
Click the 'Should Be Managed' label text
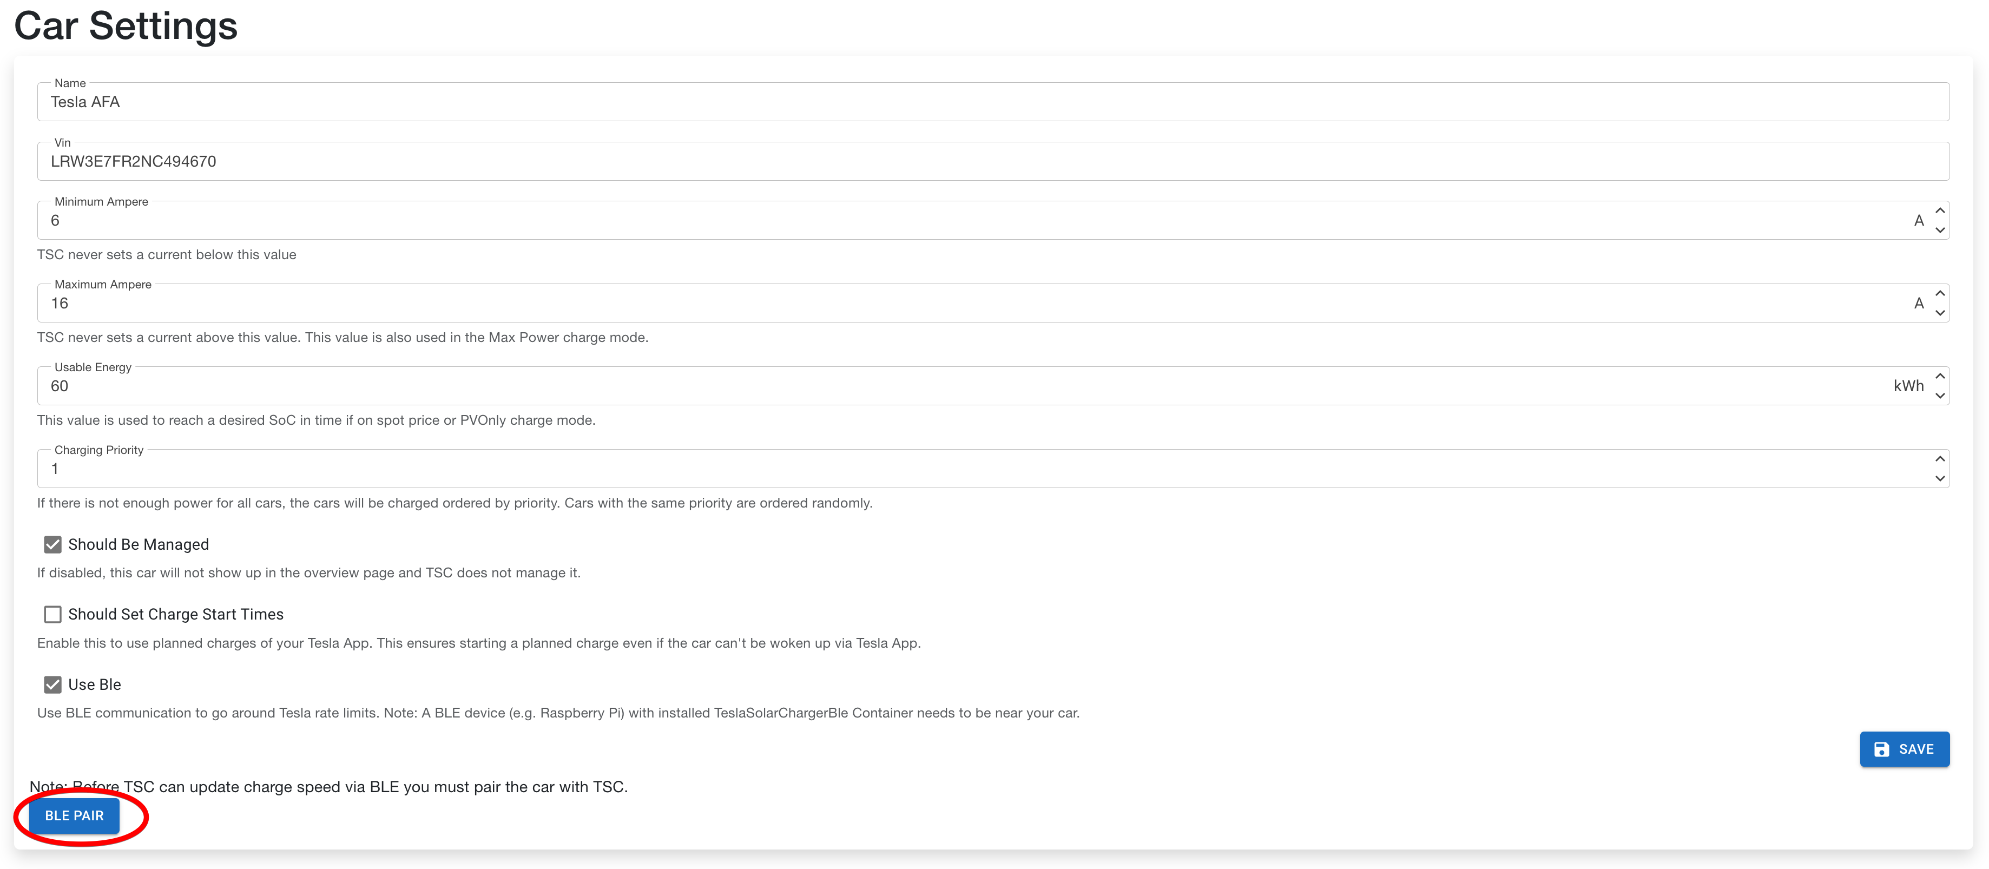(138, 544)
